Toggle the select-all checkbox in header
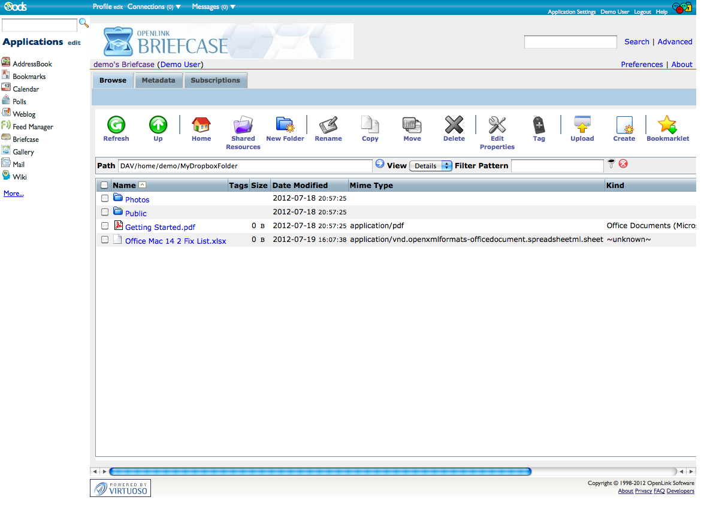707x509 pixels. pyautogui.click(x=105, y=186)
